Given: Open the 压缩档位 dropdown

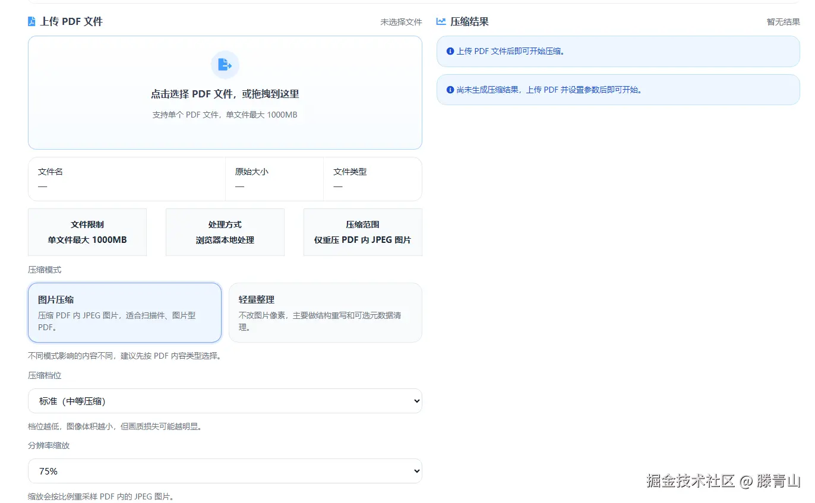Looking at the screenshot, I should click(x=225, y=401).
